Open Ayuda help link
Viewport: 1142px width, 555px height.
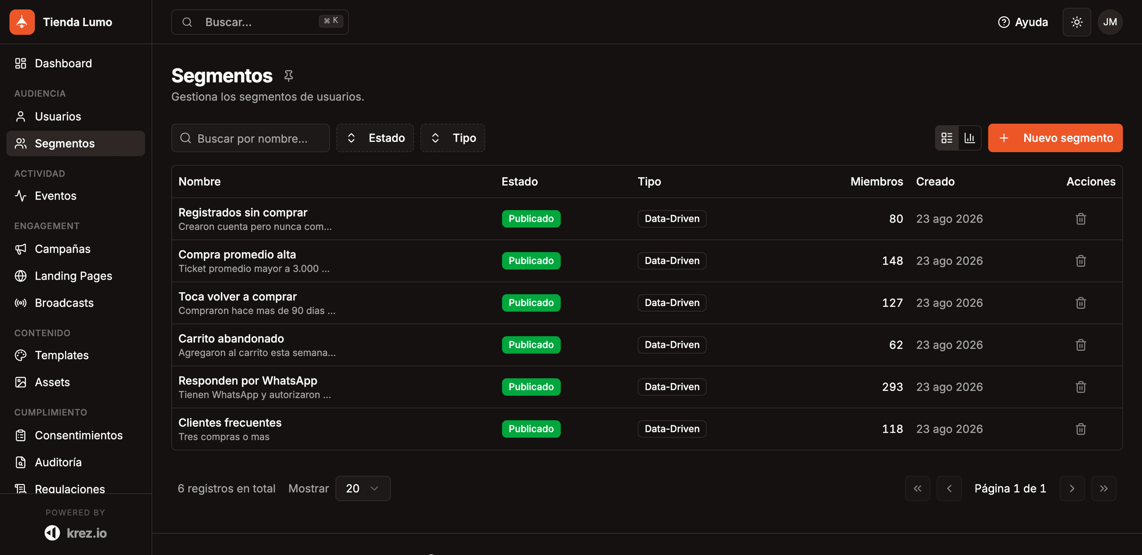(1022, 22)
